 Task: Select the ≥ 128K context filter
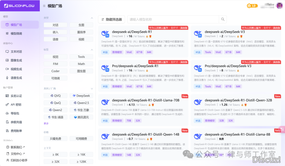(x=81, y=162)
